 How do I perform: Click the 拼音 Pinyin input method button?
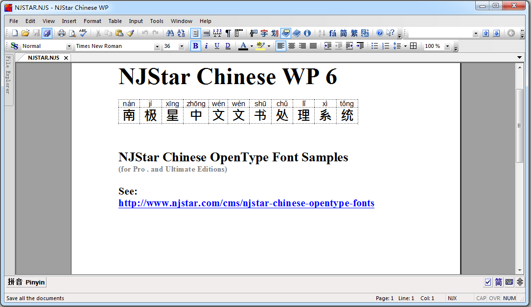pyautogui.click(x=26, y=282)
